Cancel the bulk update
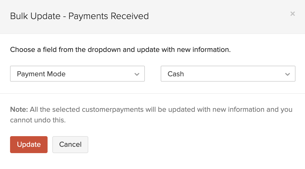This screenshot has height=169, width=305. (70, 145)
